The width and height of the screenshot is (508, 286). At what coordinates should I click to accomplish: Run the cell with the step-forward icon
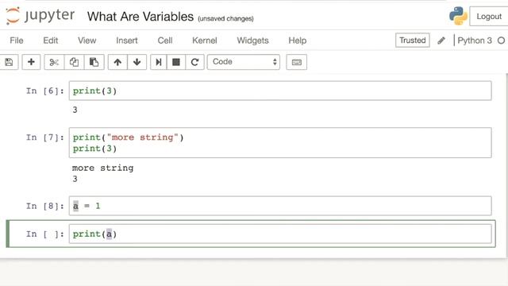[159, 62]
